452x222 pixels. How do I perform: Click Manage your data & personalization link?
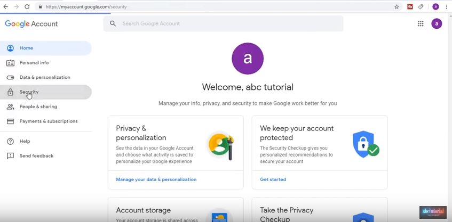click(156, 179)
